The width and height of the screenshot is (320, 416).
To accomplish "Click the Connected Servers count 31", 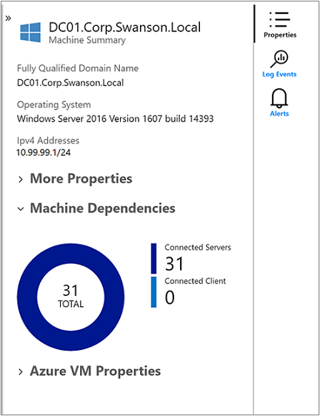I will point(174,264).
